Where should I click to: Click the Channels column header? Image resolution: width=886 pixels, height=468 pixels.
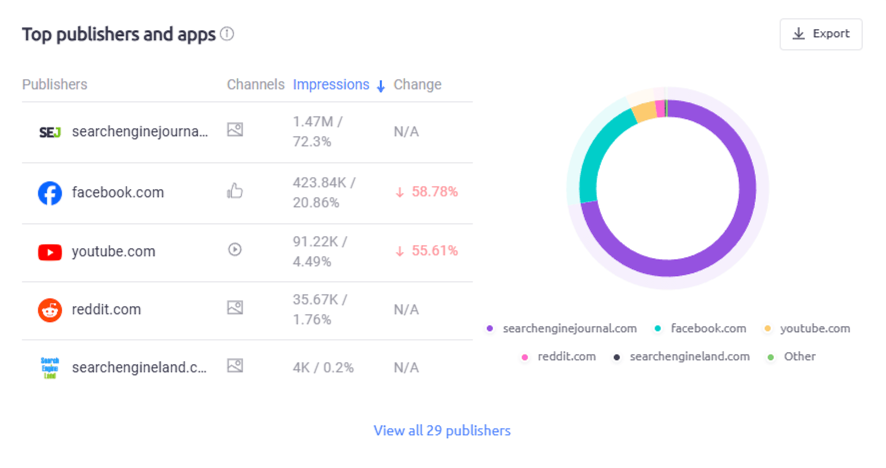point(256,85)
